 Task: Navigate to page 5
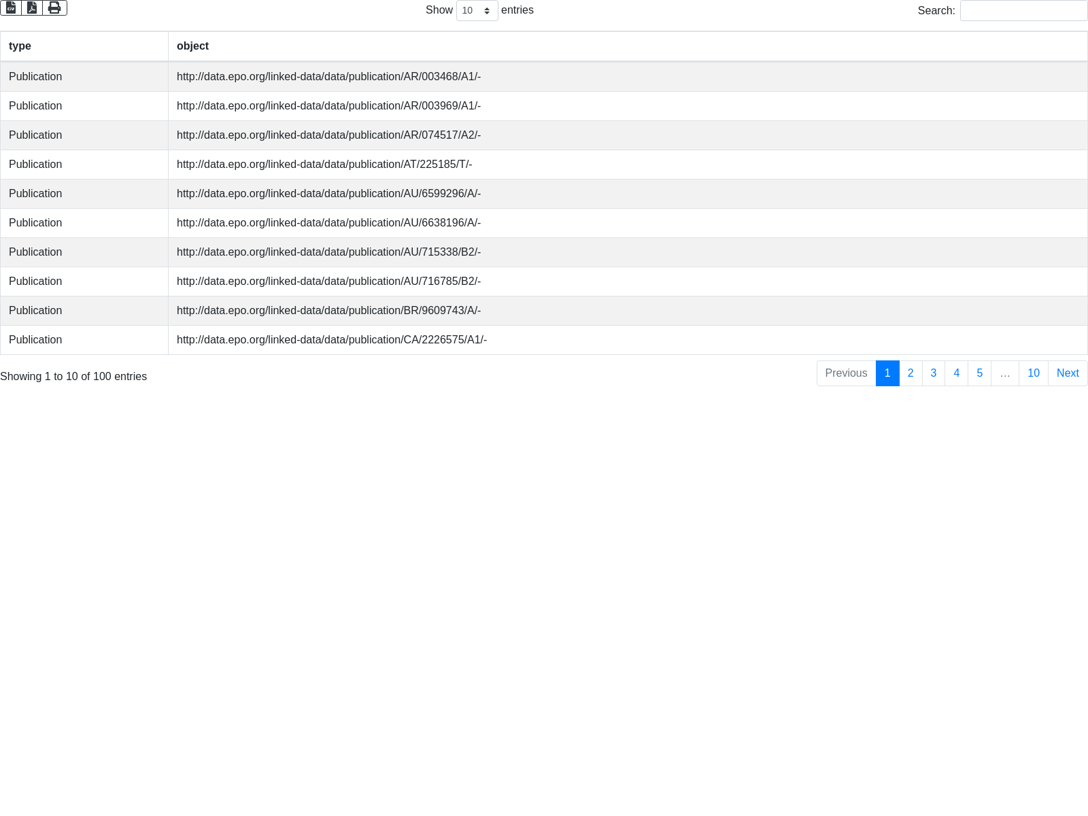[979, 373]
